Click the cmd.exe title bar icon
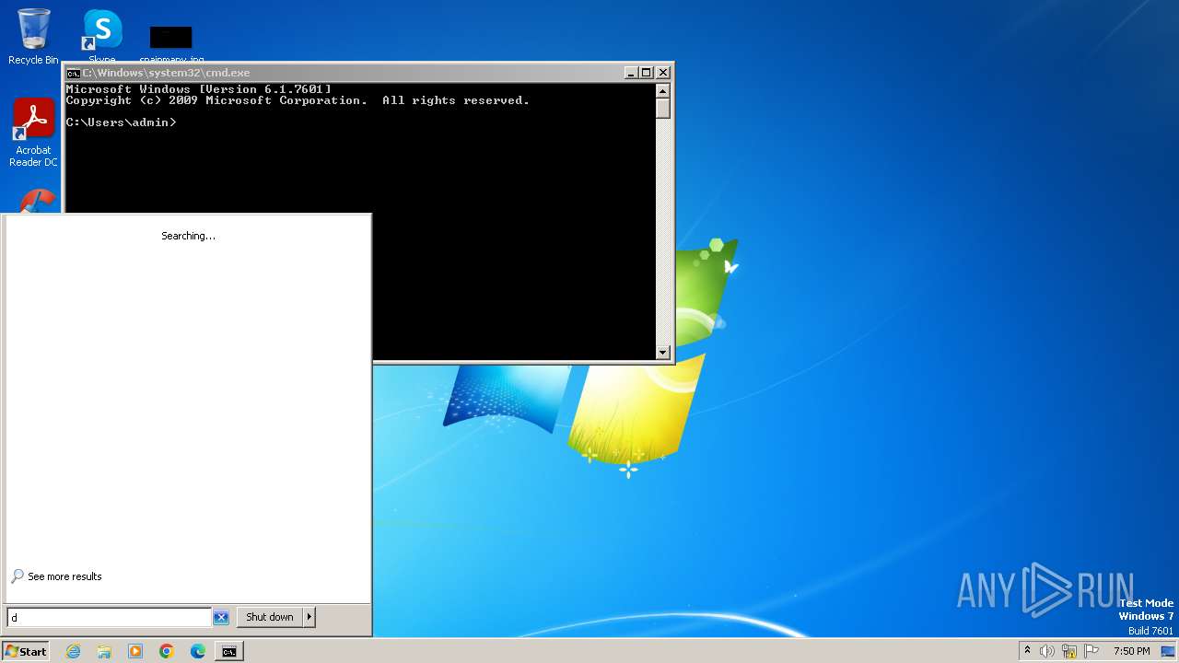1179x663 pixels. click(x=73, y=73)
